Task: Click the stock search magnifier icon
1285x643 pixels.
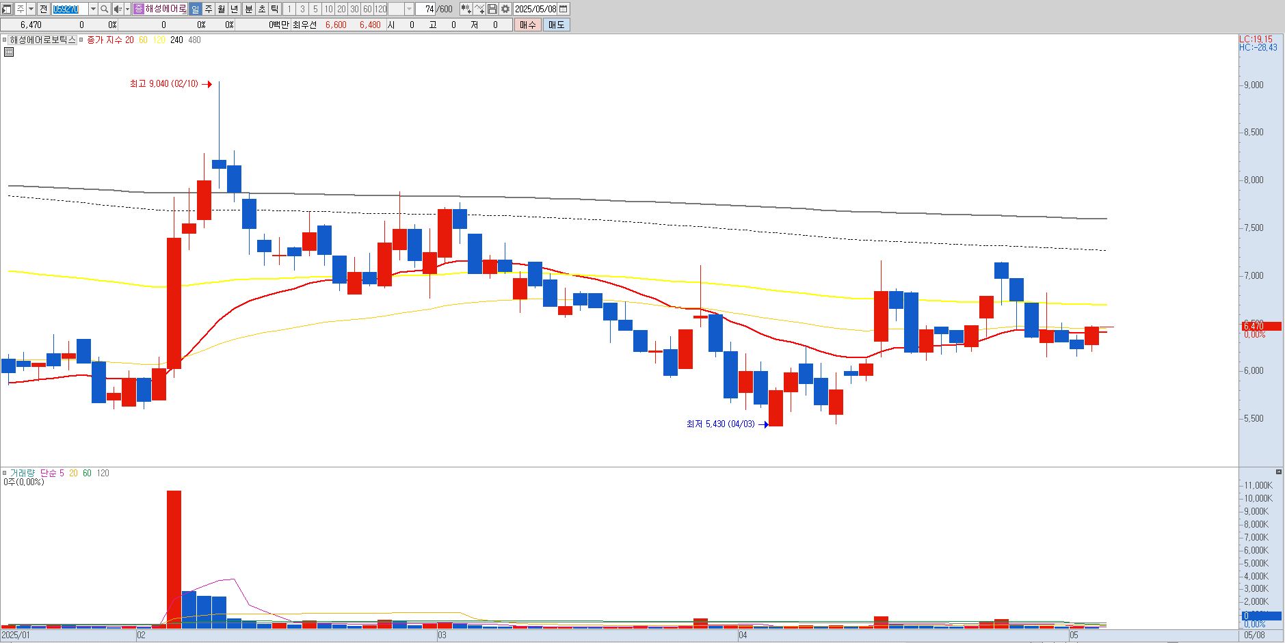Action: (x=104, y=9)
